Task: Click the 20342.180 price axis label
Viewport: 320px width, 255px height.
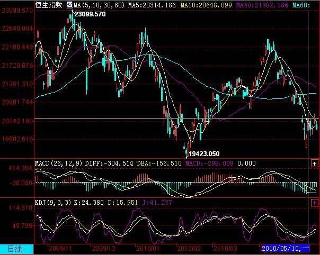Action: pyautogui.click(x=17, y=121)
